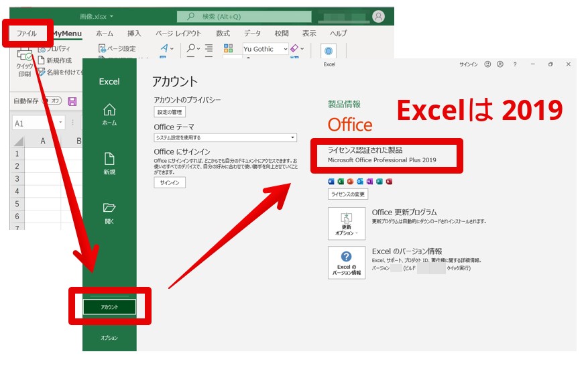
Task: Open the データ ribbon tab
Action: [x=252, y=34]
